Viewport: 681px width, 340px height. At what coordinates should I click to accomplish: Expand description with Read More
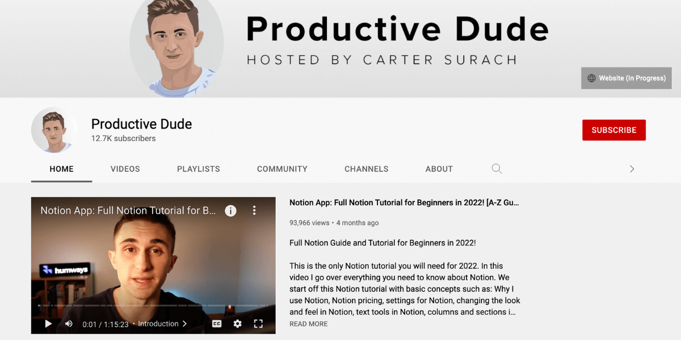(309, 324)
